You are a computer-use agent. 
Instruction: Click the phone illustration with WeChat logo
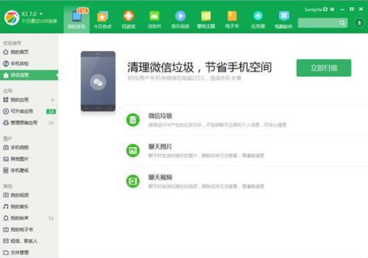tap(98, 81)
